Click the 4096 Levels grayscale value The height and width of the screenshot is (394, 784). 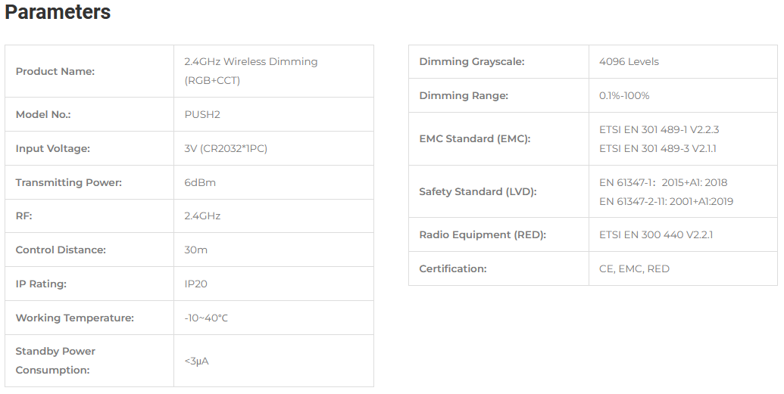point(629,61)
